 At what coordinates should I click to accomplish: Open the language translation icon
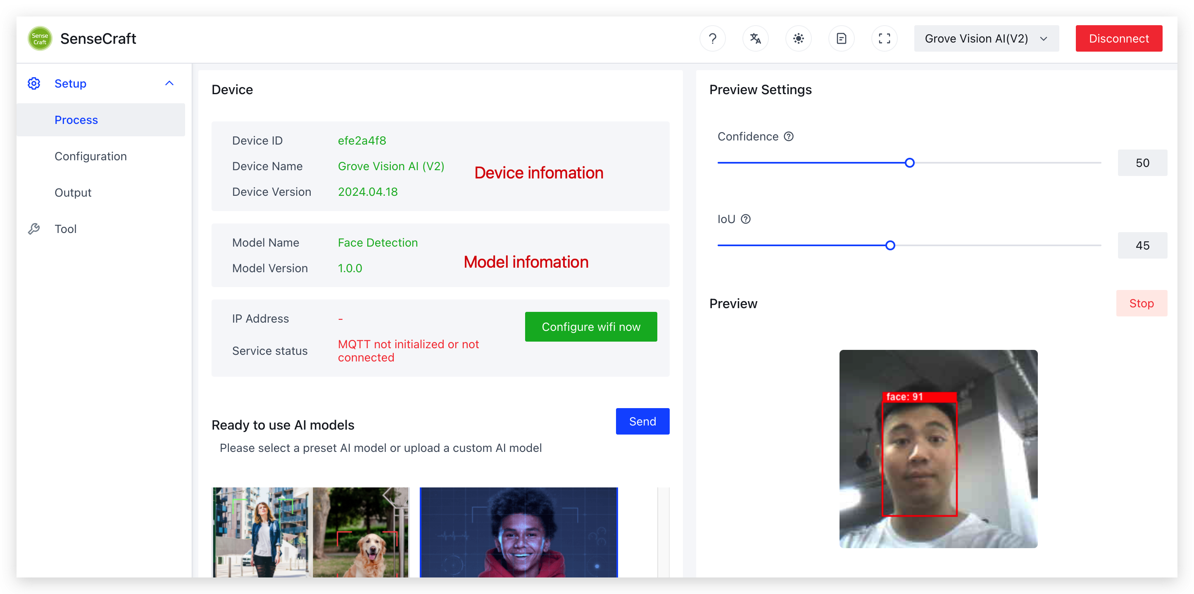point(756,38)
